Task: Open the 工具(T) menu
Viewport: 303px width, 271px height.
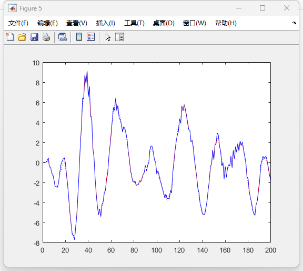Action: (134, 23)
